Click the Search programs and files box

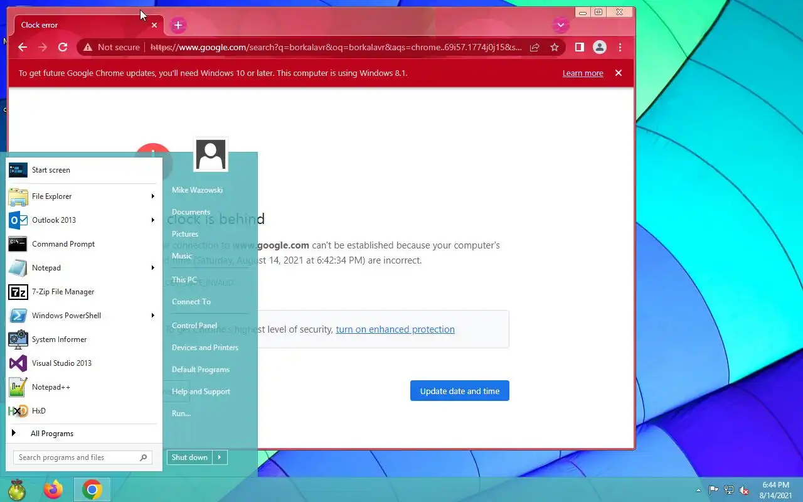82,457
